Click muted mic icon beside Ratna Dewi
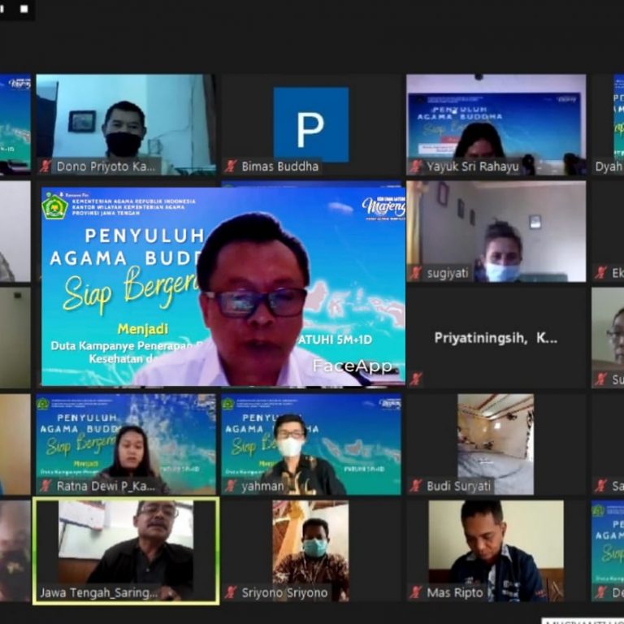 [45, 486]
